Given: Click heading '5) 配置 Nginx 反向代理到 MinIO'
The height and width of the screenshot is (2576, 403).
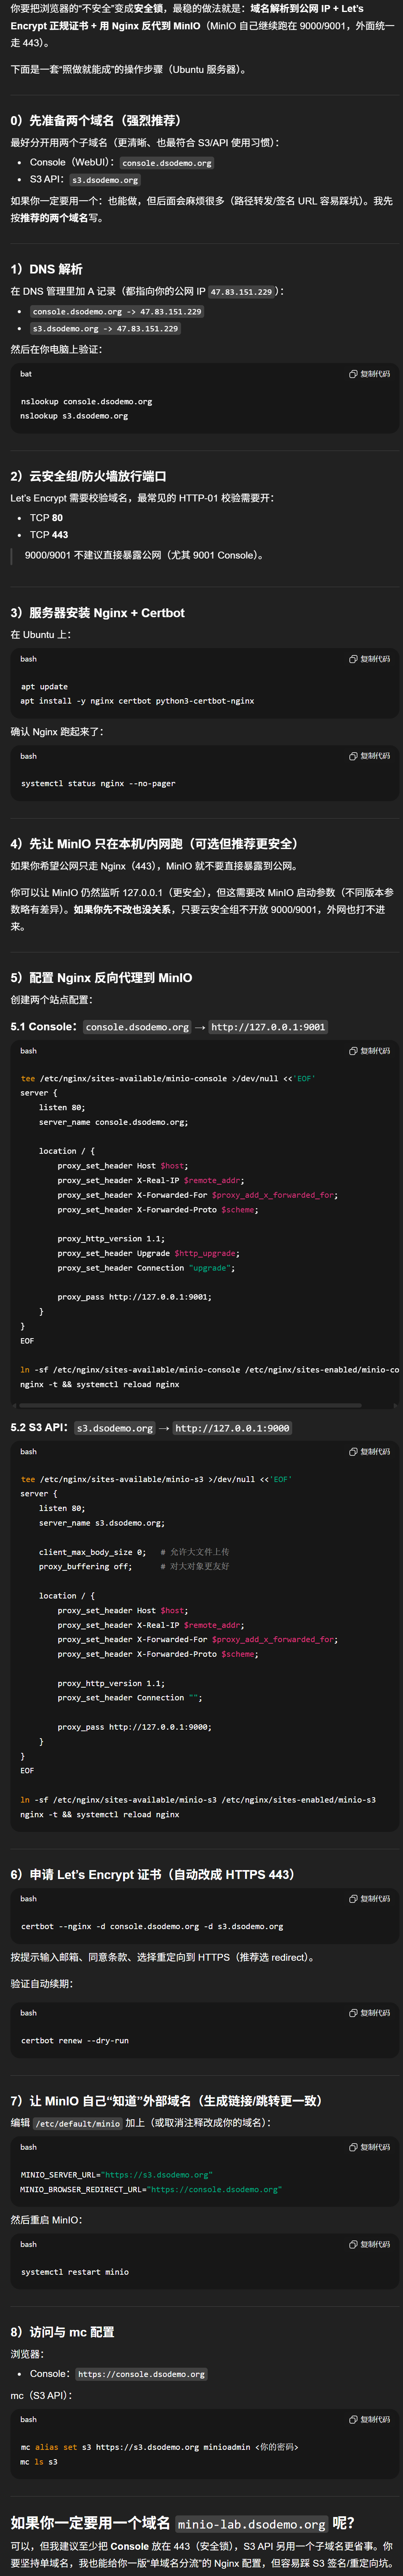Looking at the screenshot, I should 101,978.
